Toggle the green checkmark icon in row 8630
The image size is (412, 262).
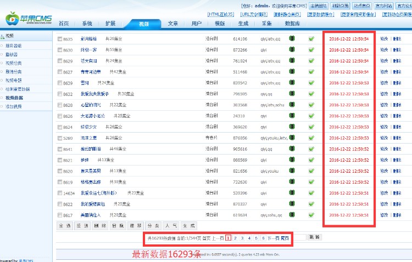311,49
